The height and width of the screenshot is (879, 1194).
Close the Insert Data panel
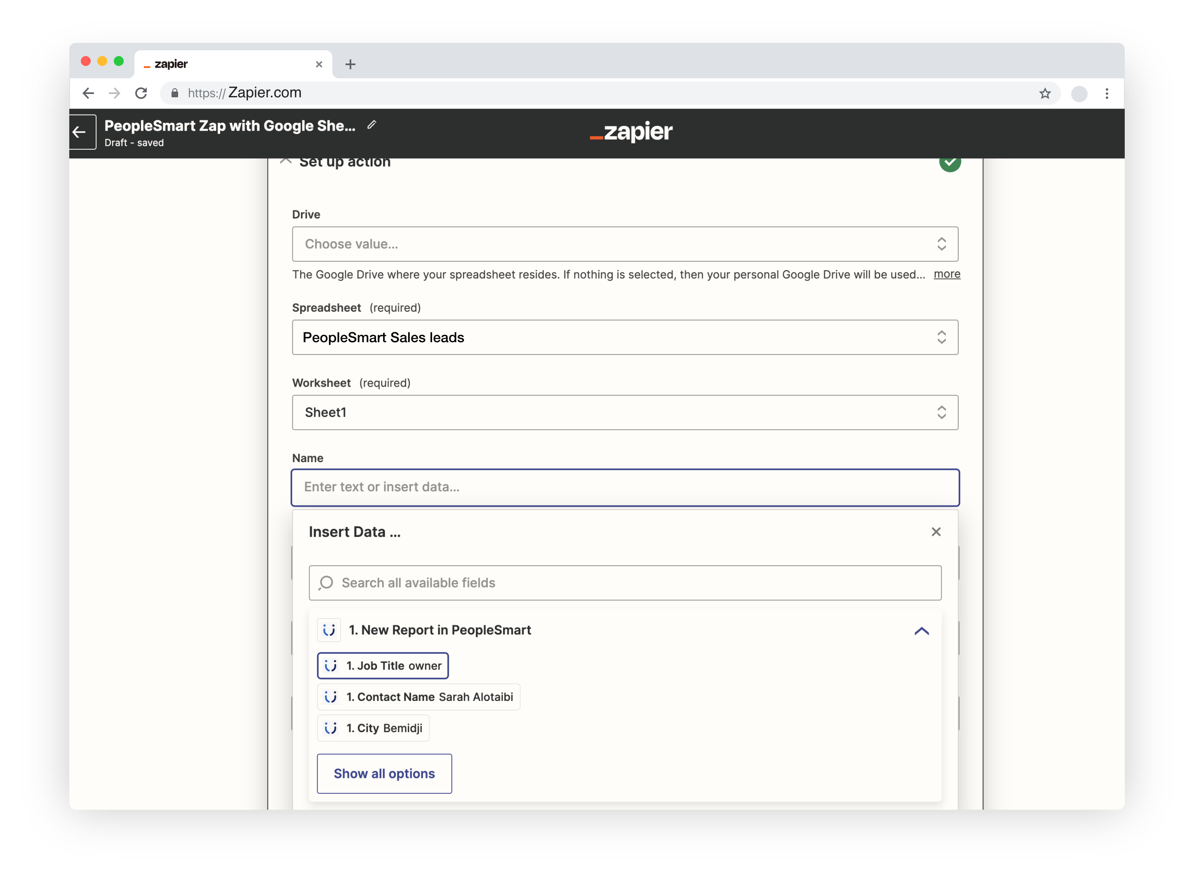click(935, 531)
